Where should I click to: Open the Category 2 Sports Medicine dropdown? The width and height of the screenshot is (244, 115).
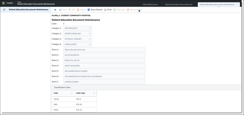77,34
